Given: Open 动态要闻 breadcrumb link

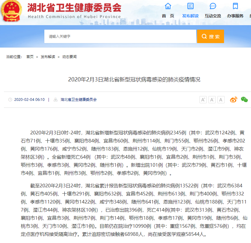Looking at the screenshot, I should point(69,57).
